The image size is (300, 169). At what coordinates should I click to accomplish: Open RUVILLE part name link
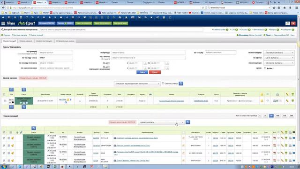[x=137, y=138]
